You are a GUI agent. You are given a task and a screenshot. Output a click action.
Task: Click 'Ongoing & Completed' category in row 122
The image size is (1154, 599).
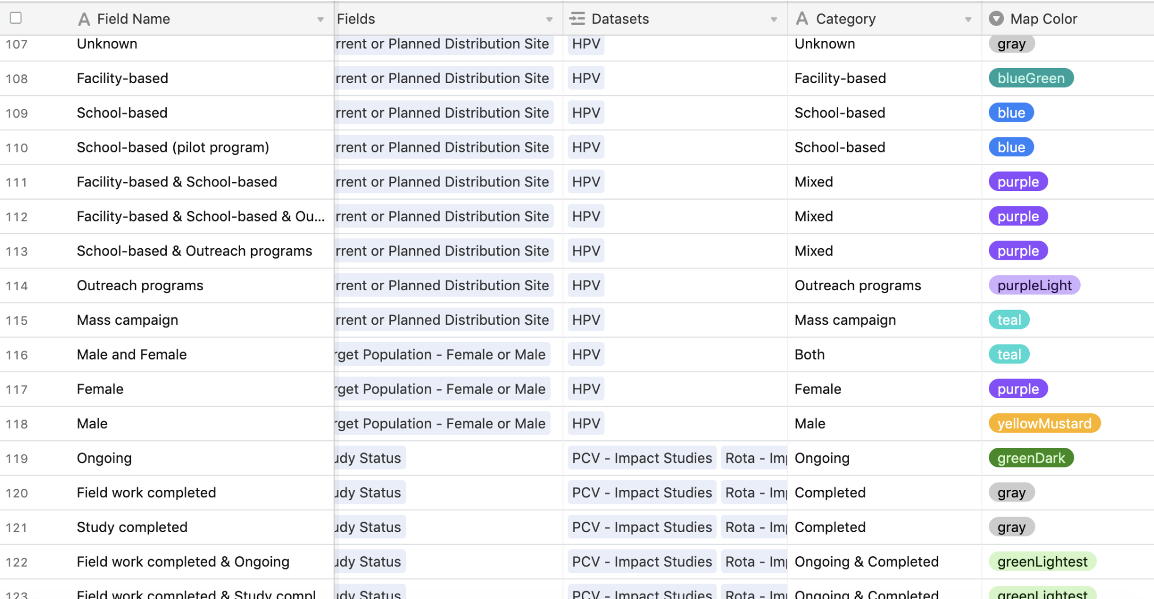coord(867,561)
